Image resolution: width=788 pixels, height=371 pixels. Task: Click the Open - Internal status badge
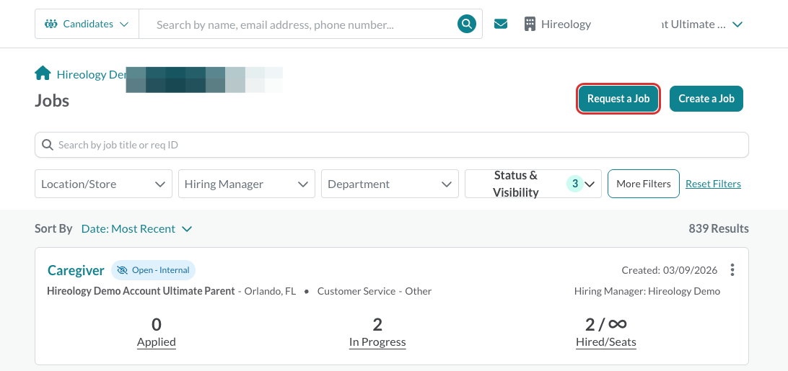coord(153,270)
